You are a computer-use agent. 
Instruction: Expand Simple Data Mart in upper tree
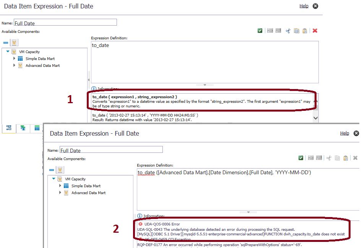tap(14, 58)
